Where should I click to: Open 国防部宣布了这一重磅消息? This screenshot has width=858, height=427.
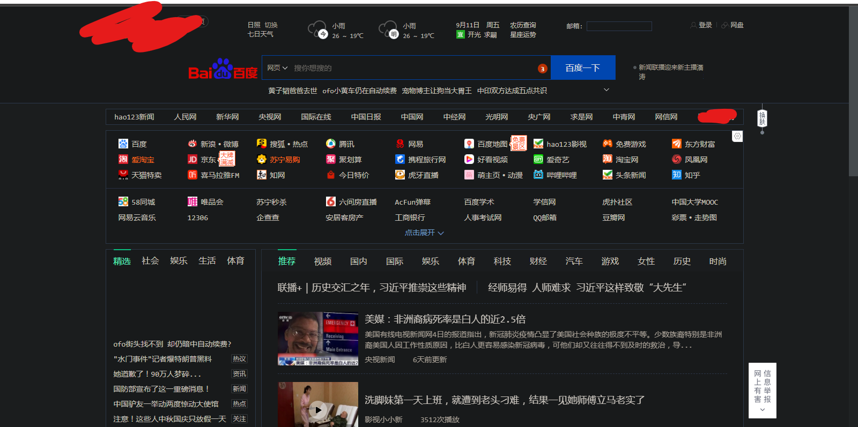click(161, 389)
